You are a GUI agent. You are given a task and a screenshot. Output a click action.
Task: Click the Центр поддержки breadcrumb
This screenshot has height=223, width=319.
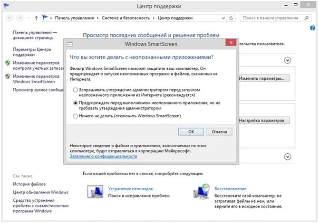pos(175,18)
